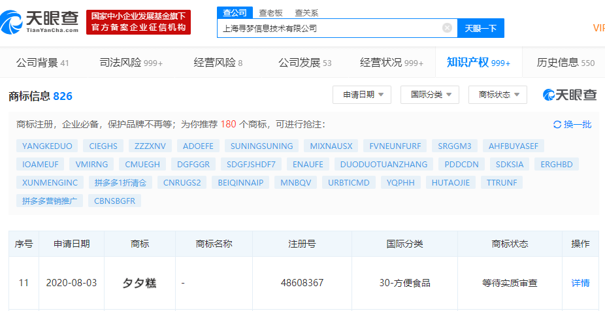This screenshot has height=311, width=605.
Task: Switch to the 查老板 search tab
Action: (x=270, y=12)
